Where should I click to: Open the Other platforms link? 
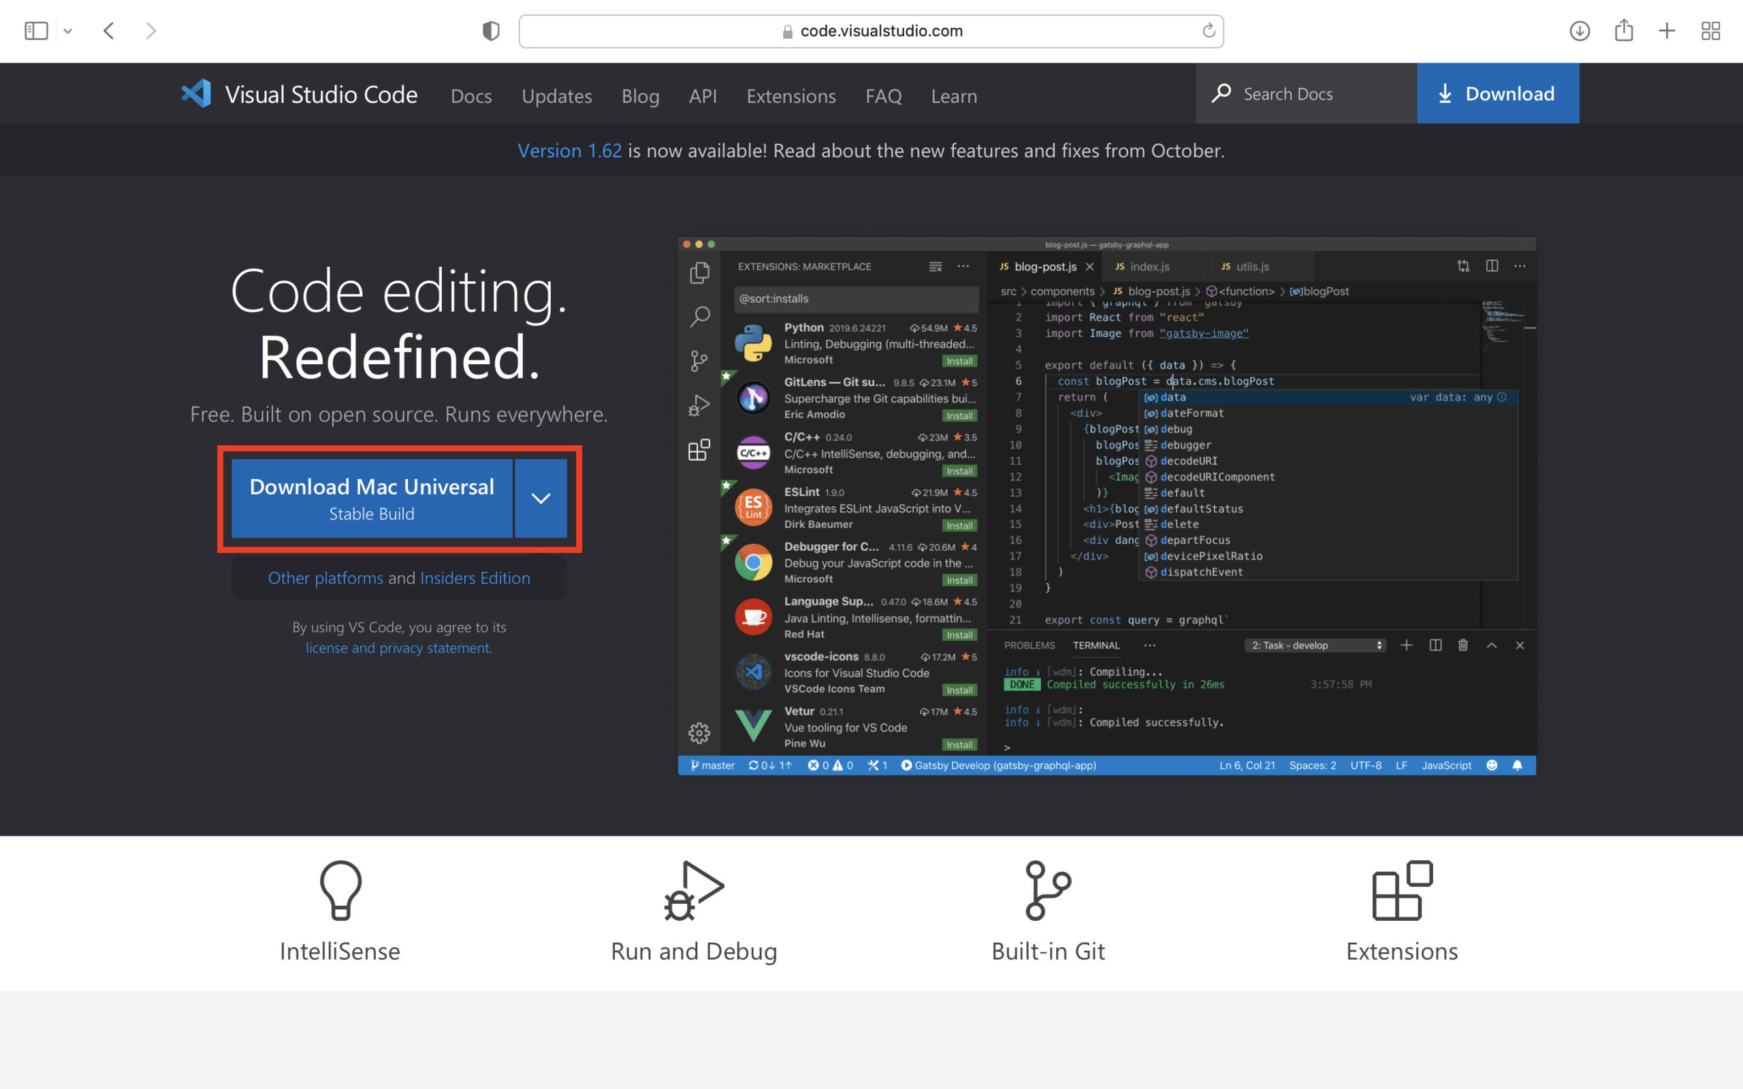click(325, 578)
